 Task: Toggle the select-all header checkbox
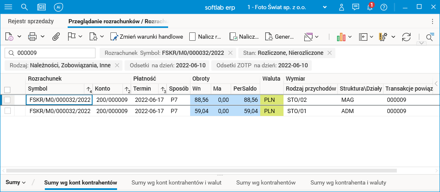coord(7,90)
